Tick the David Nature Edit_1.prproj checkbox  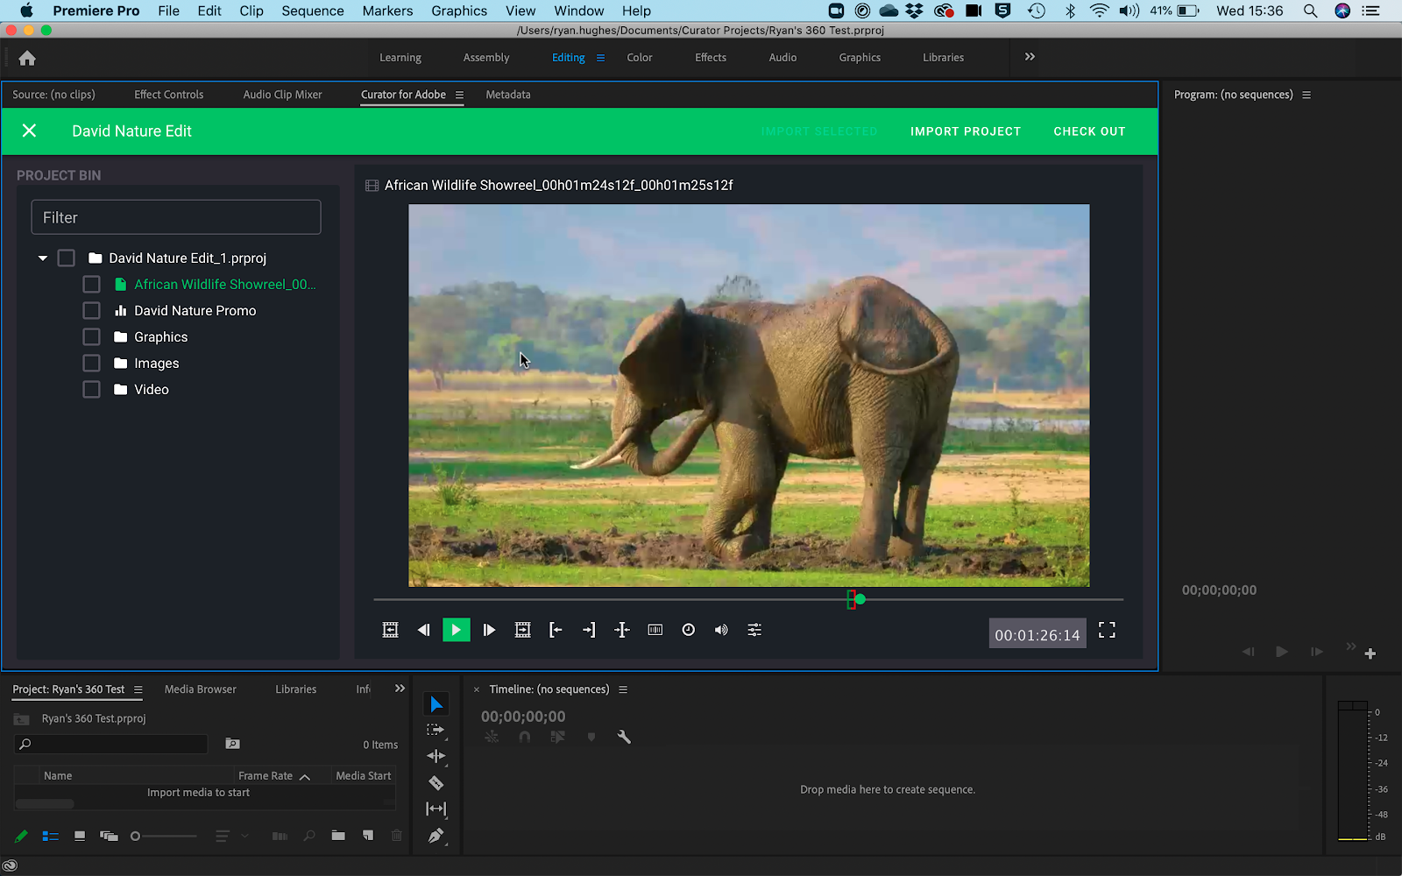click(x=66, y=258)
